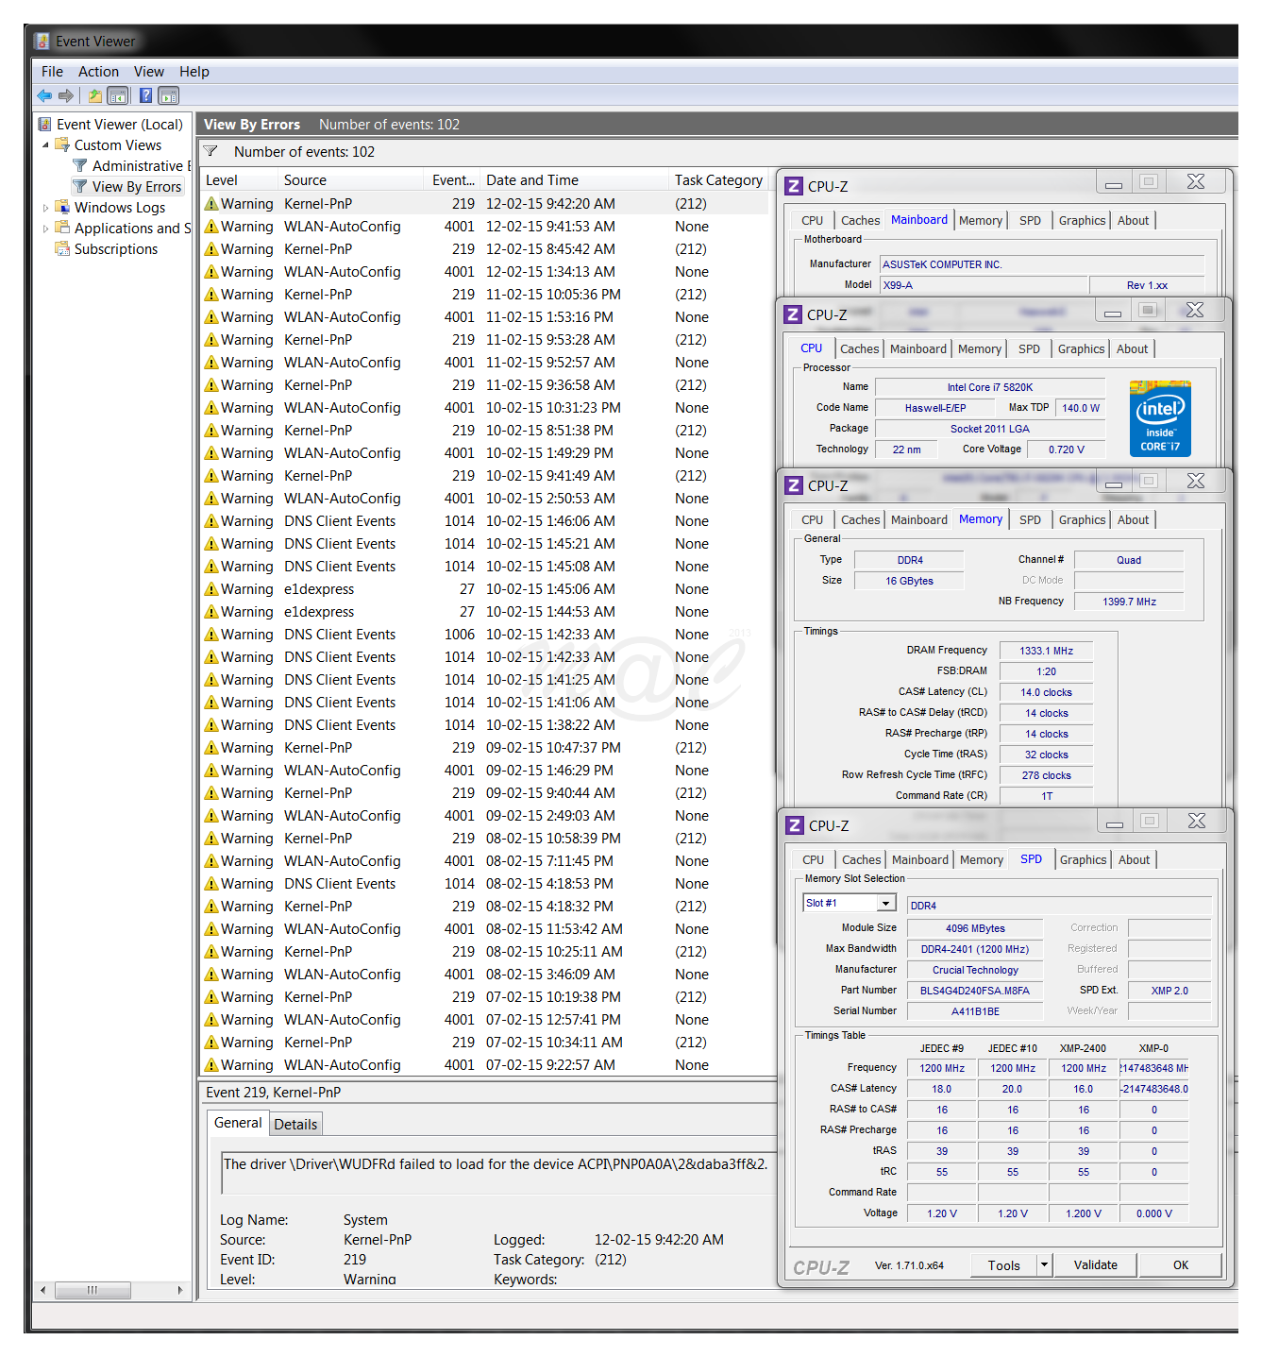Collapse the Custom Views tree node
1262x1357 pixels.
click(45, 145)
